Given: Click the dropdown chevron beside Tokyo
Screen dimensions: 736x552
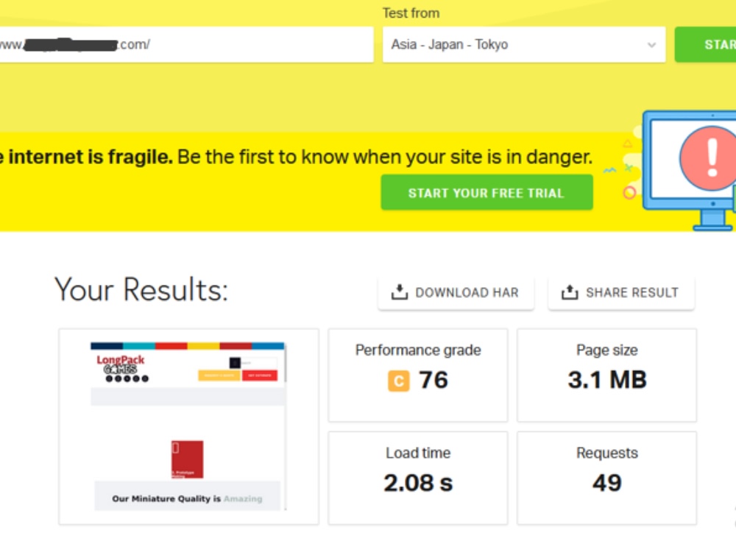Looking at the screenshot, I should click(x=651, y=45).
